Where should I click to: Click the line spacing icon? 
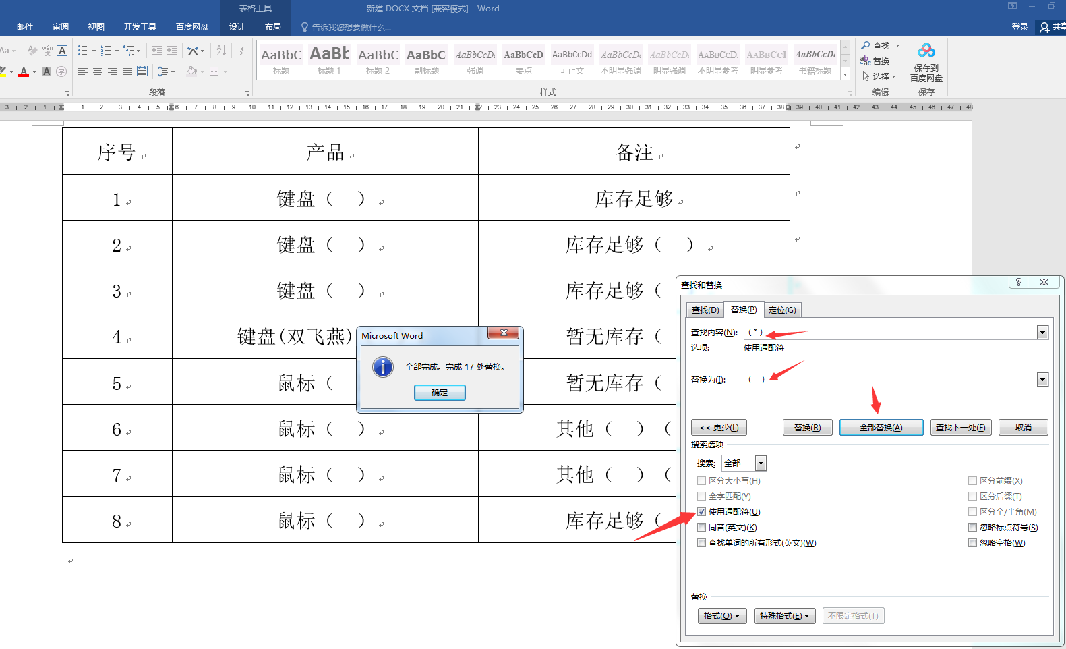[x=163, y=72]
